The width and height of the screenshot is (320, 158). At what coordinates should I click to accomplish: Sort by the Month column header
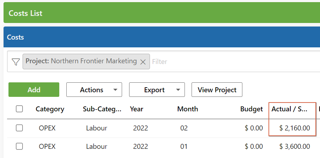188,109
